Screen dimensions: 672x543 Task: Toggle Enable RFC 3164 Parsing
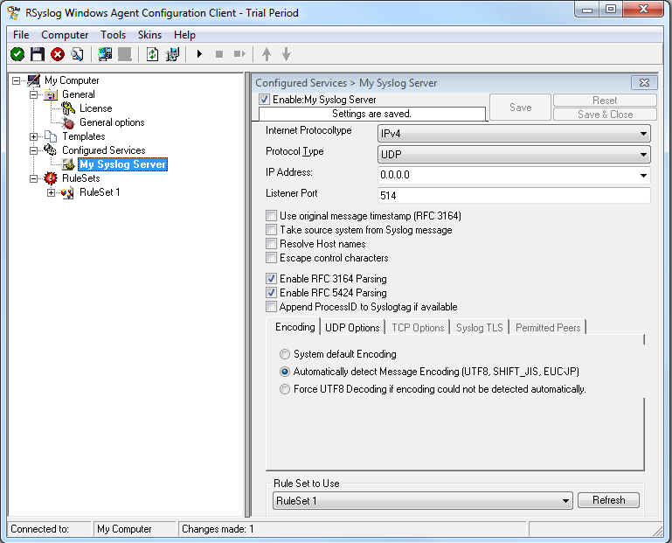(x=271, y=278)
